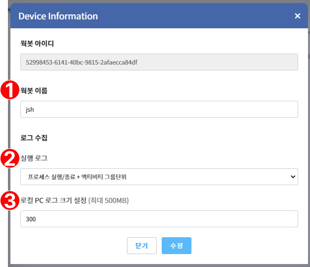Close the Device Information dialog with X
This screenshot has width=310, height=267.
(297, 16)
